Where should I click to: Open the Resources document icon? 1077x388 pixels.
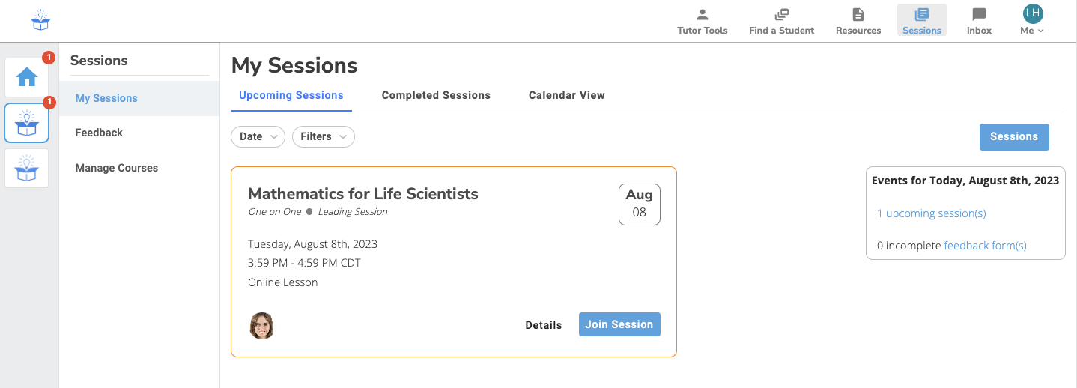[x=858, y=14]
